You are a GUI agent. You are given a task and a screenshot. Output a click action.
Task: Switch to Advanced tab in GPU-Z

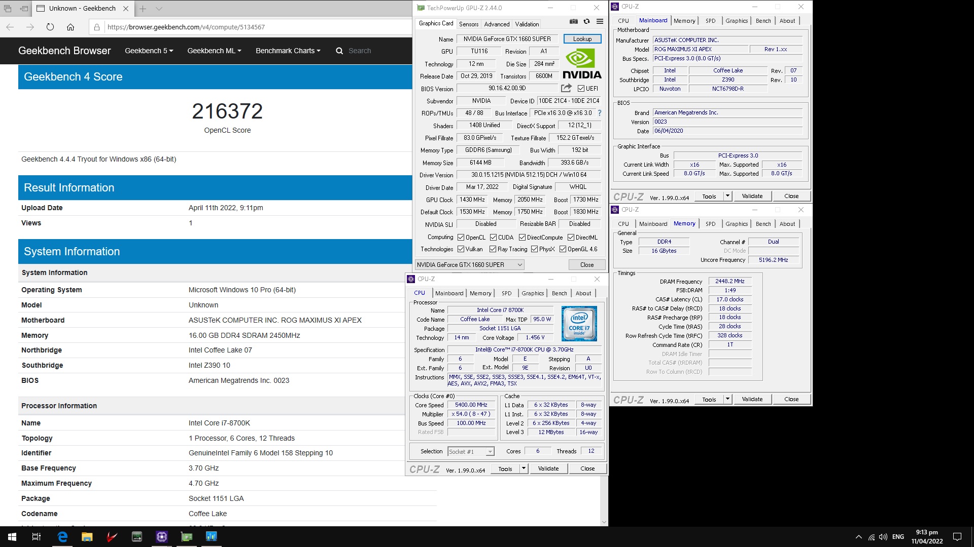coord(497,24)
